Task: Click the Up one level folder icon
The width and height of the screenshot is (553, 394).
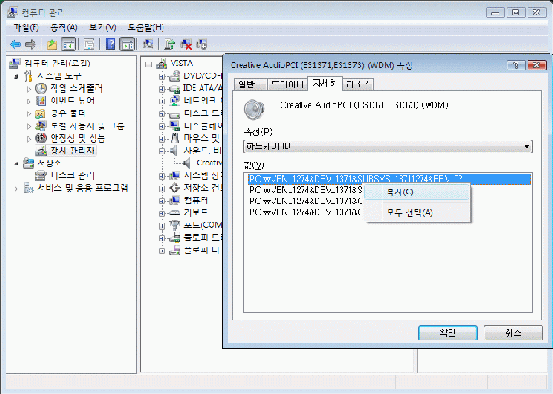Action: coord(52,44)
